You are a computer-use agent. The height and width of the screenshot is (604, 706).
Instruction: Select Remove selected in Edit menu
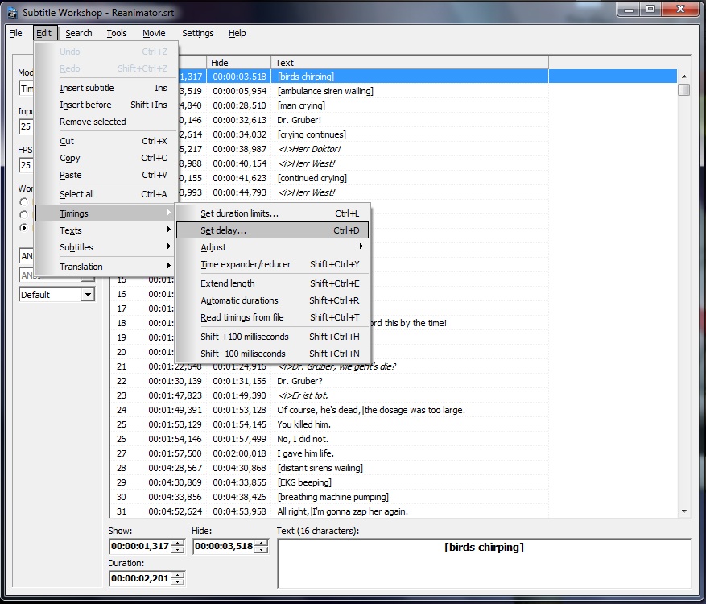(x=106, y=122)
